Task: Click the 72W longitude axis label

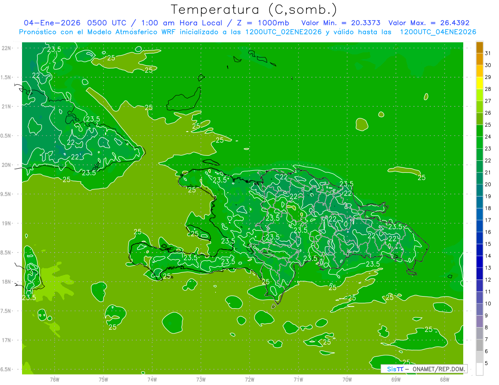Action: [x=249, y=379]
